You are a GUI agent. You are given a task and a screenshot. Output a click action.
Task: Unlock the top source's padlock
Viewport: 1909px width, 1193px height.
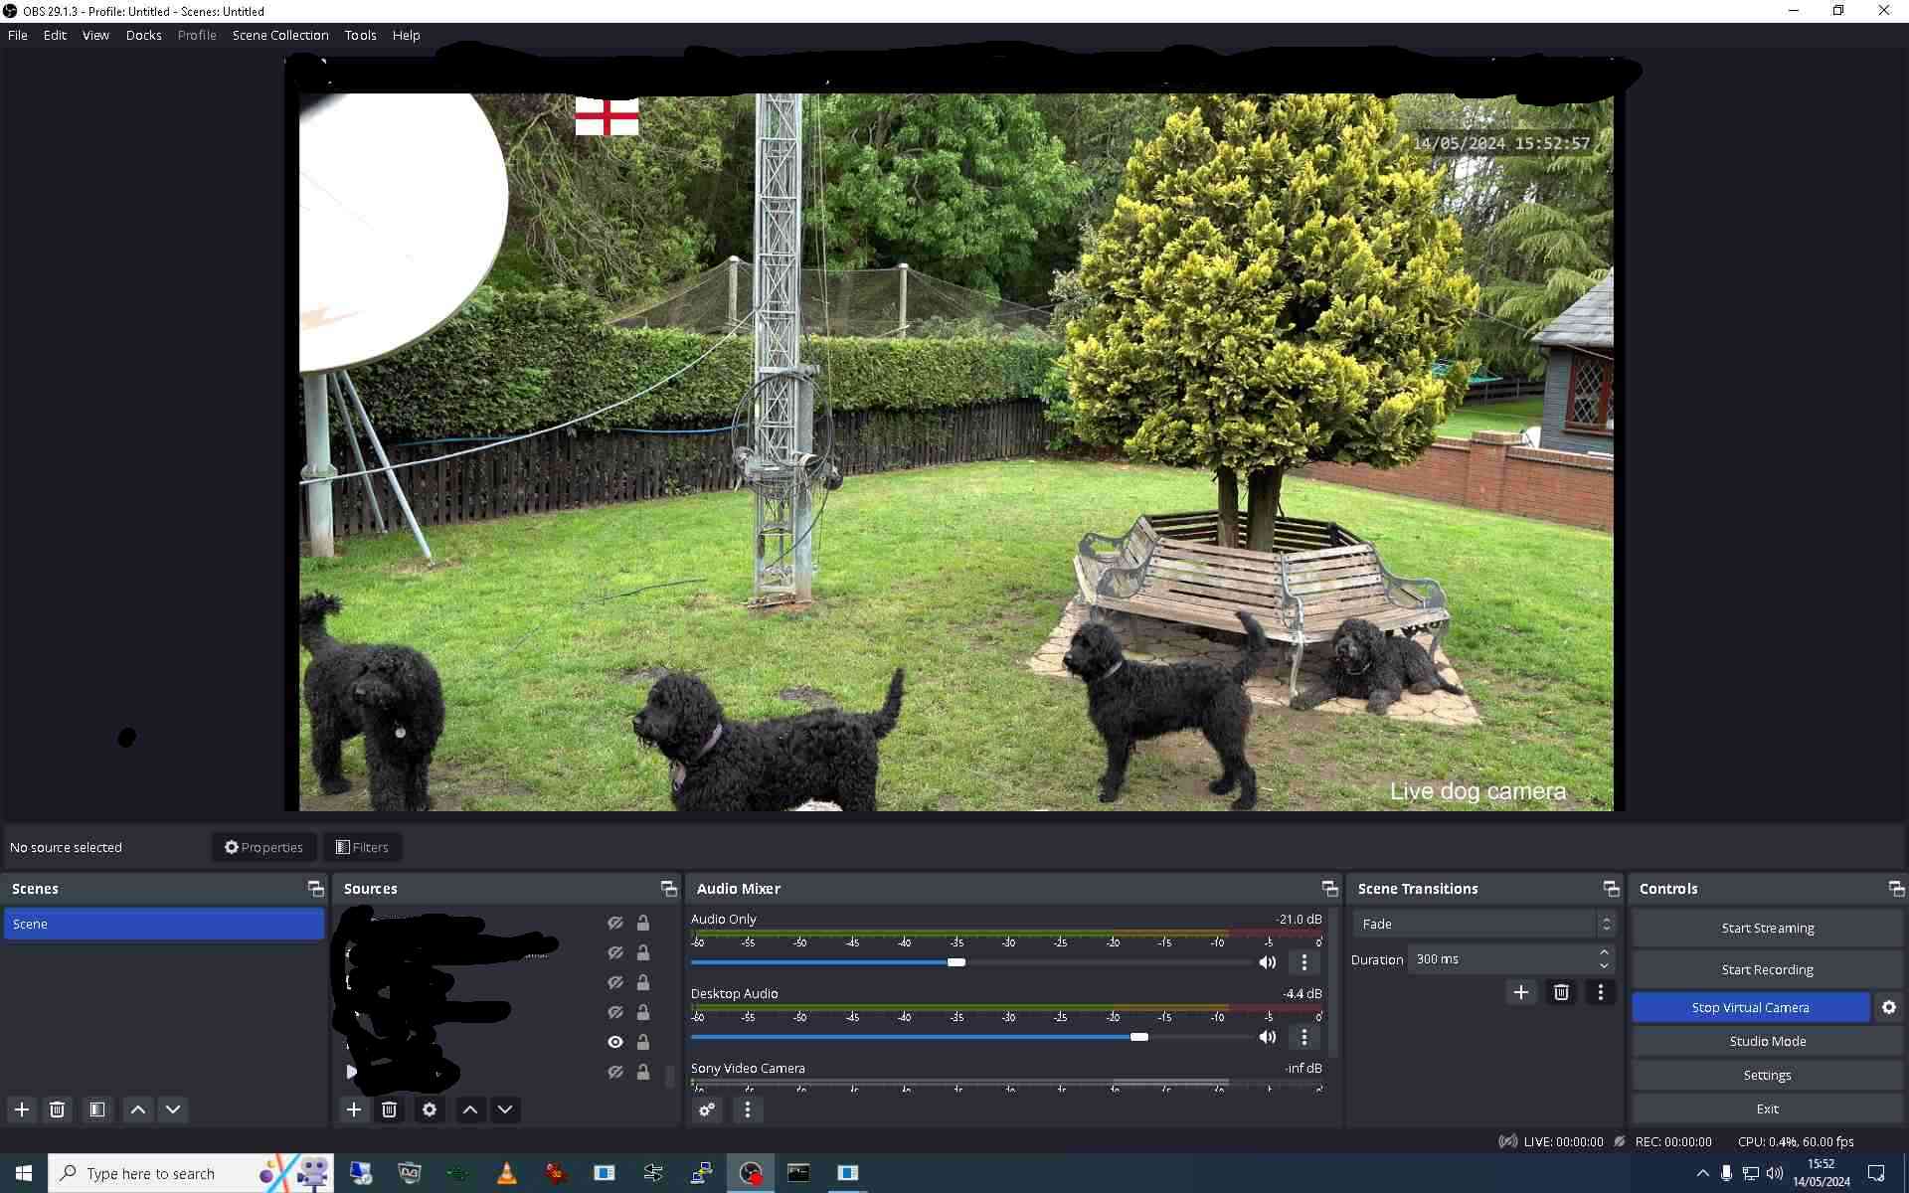tap(643, 923)
